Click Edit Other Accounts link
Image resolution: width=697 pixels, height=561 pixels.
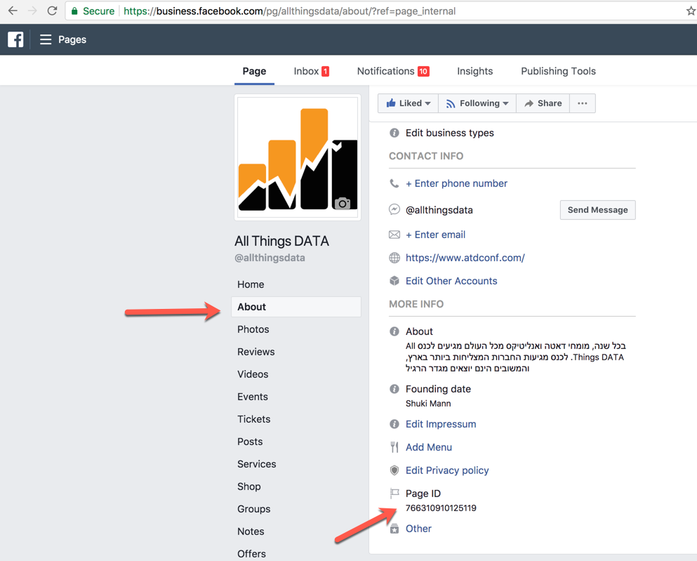coord(451,281)
